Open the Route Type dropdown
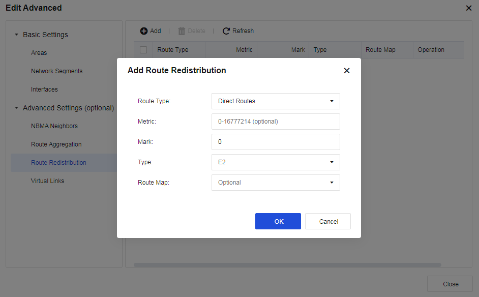Screen dimensions: 479x297 pyautogui.click(x=276, y=101)
